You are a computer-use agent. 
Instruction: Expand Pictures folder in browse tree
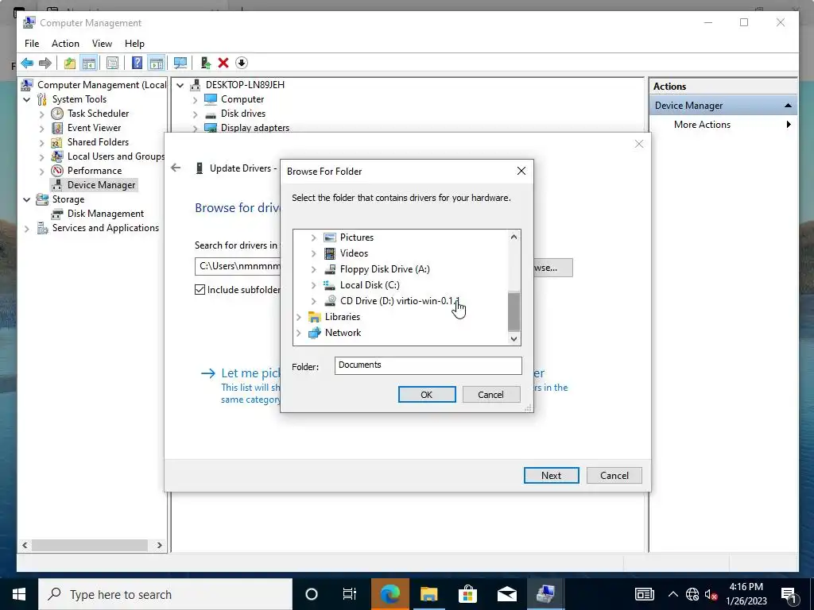click(313, 237)
